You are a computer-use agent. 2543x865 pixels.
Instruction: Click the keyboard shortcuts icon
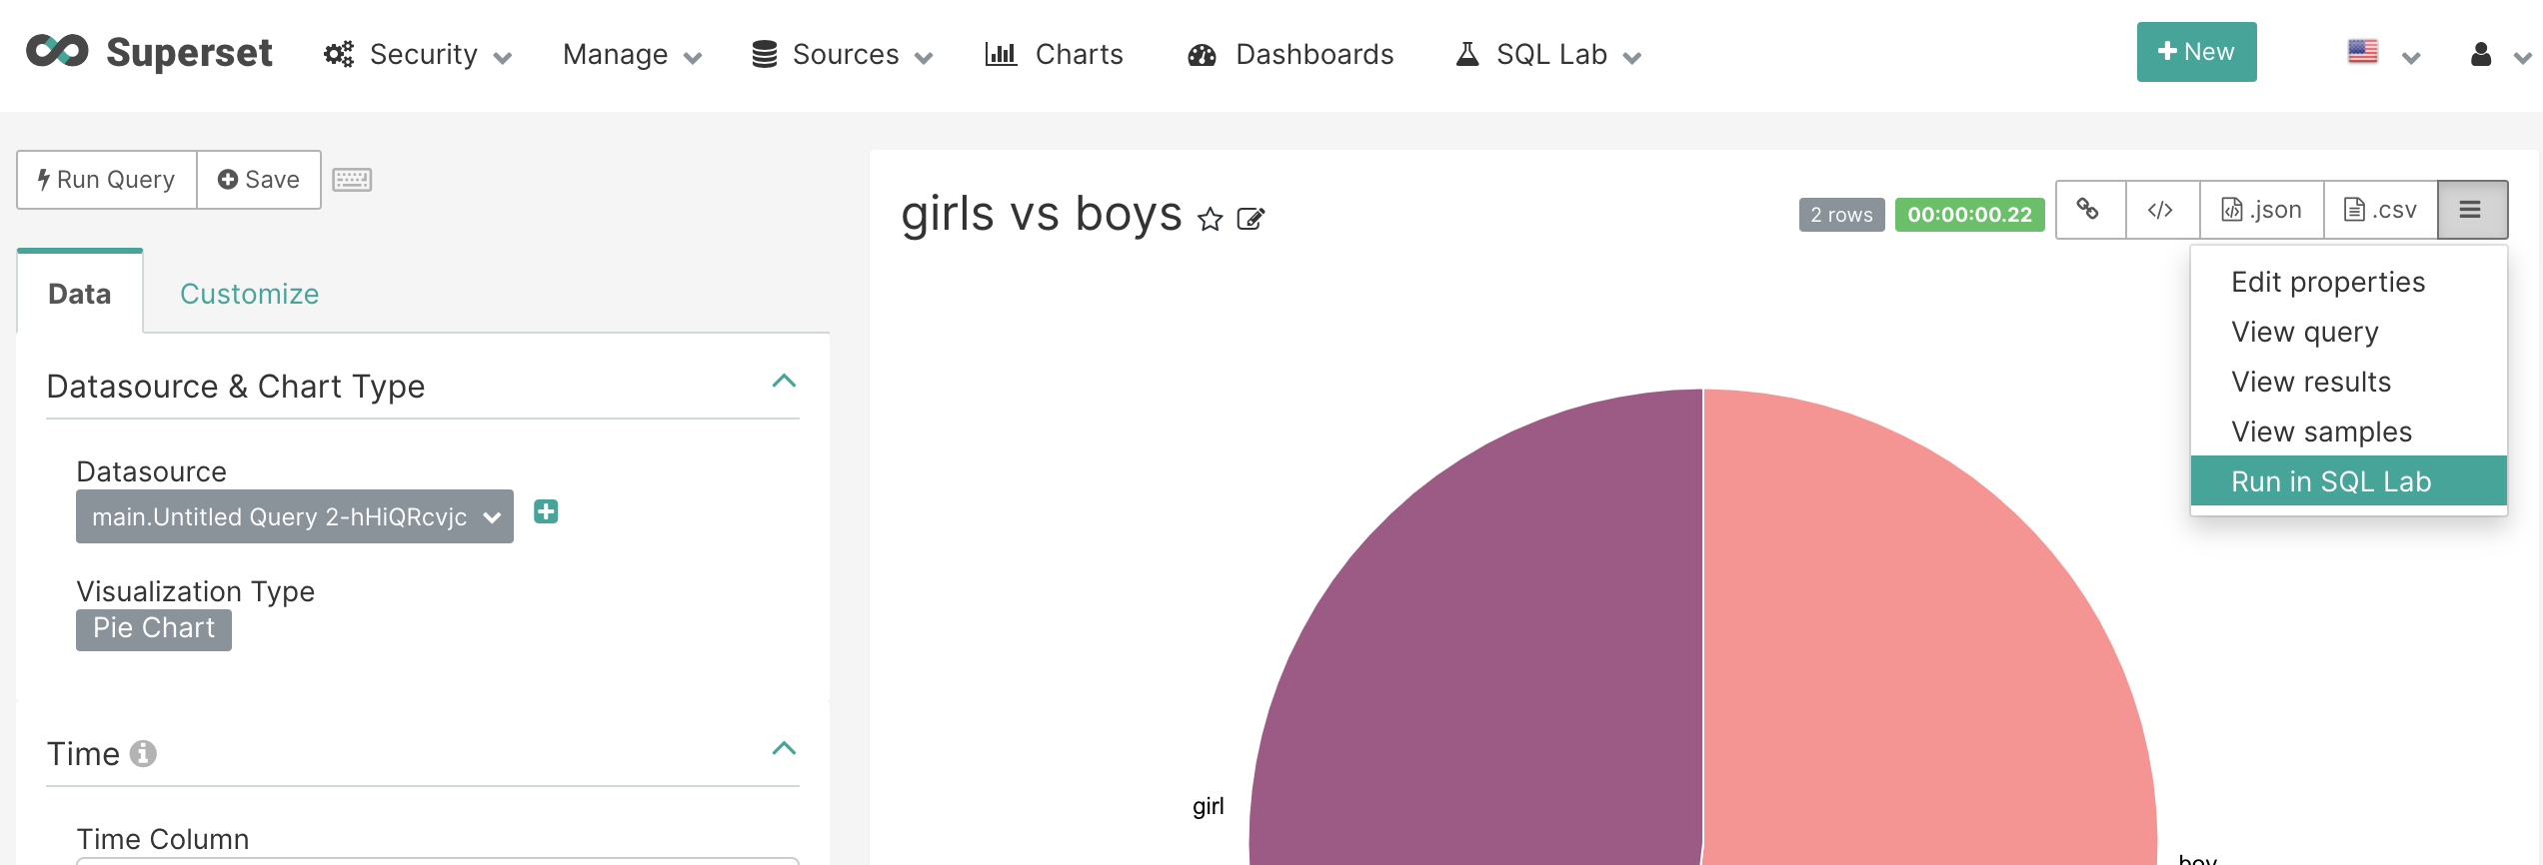[x=352, y=180]
